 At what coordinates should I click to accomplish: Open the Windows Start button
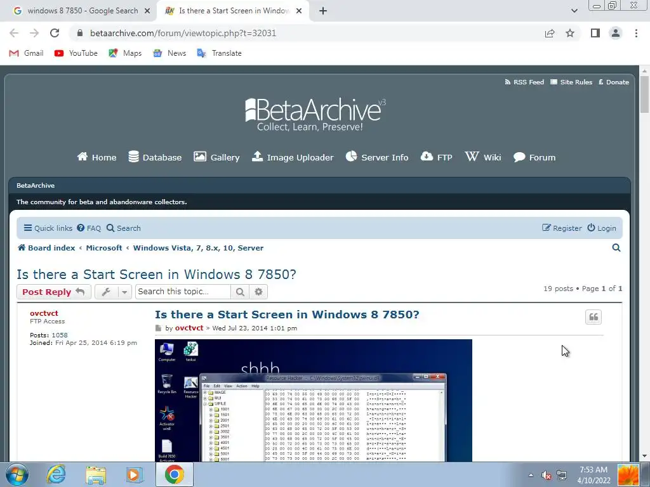coord(17,474)
